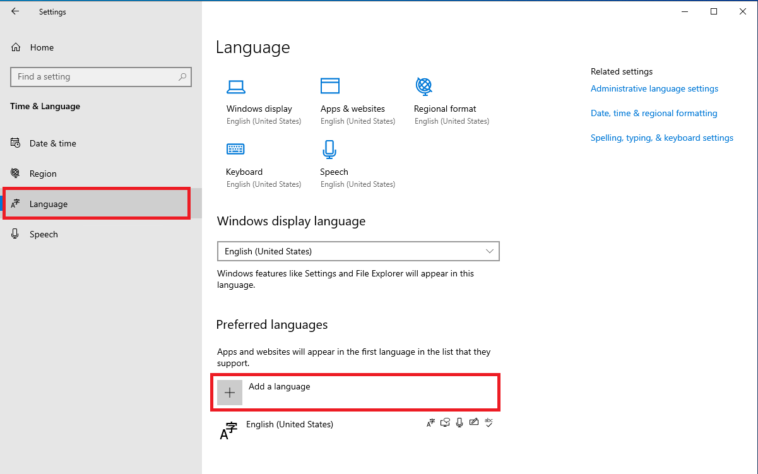The height and width of the screenshot is (474, 758).
Task: Click the Windows display laptop icon
Action: [x=236, y=86]
